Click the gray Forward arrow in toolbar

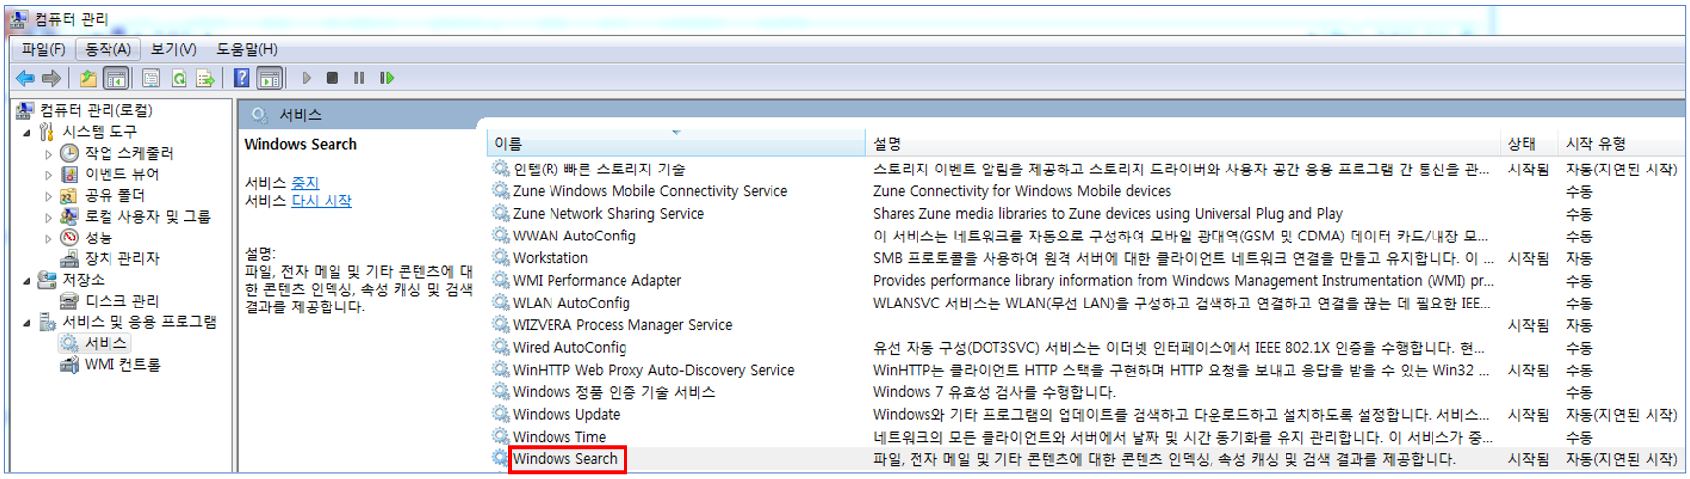(x=51, y=78)
